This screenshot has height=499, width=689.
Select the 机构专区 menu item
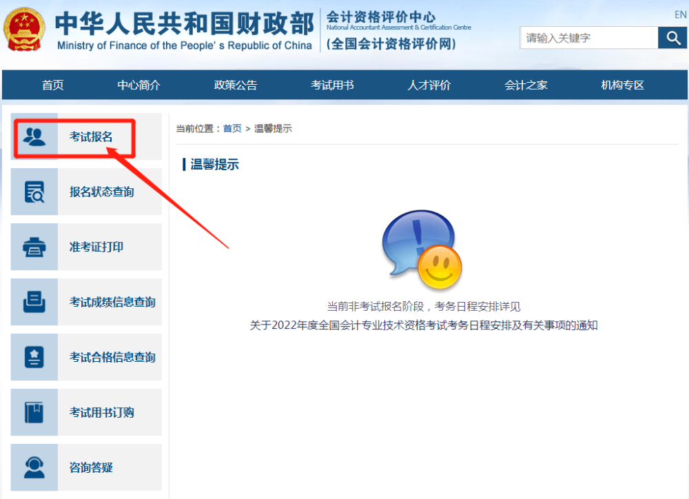[622, 85]
